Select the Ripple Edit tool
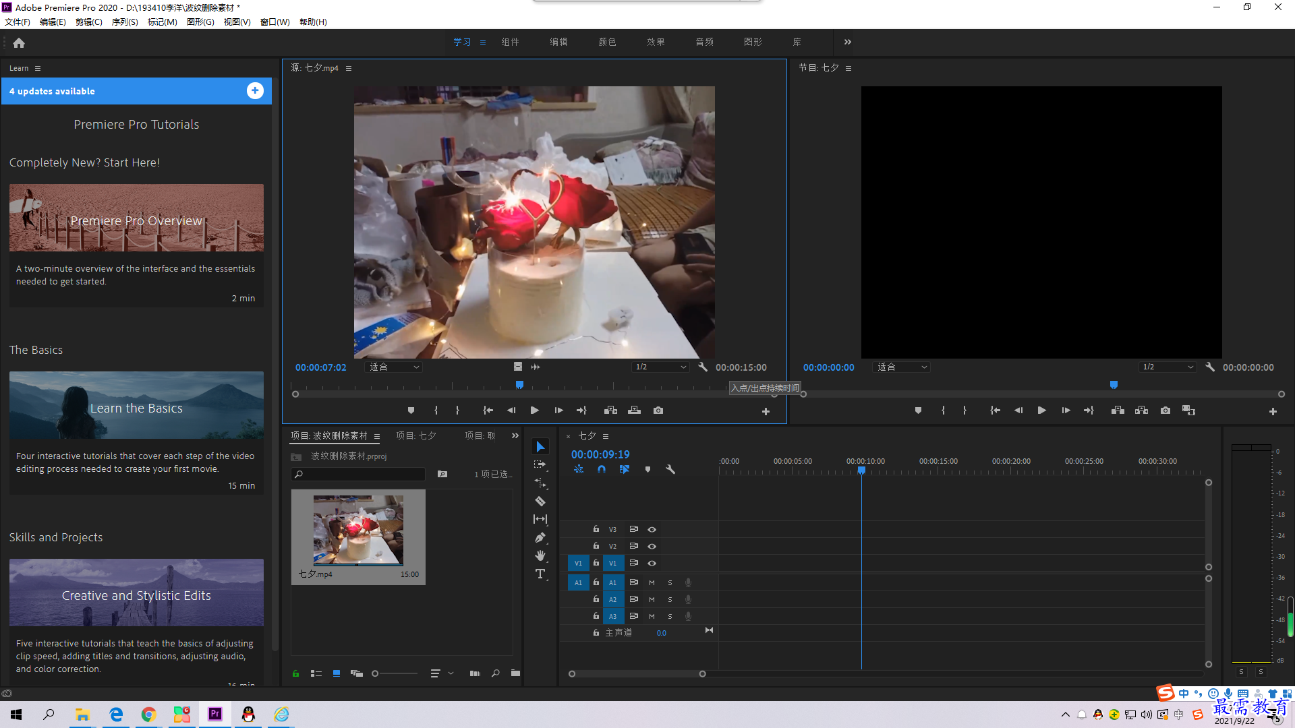 pyautogui.click(x=540, y=483)
